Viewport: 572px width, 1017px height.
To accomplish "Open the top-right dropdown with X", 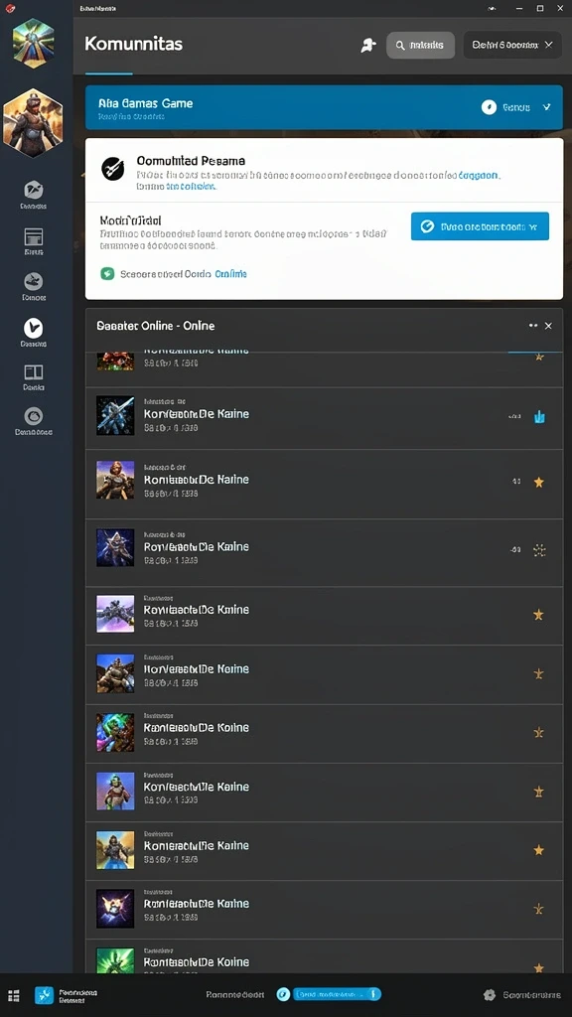I will (x=512, y=45).
